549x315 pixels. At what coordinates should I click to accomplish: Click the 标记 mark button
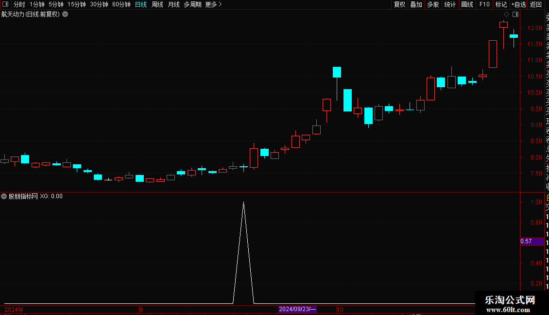point(501,4)
